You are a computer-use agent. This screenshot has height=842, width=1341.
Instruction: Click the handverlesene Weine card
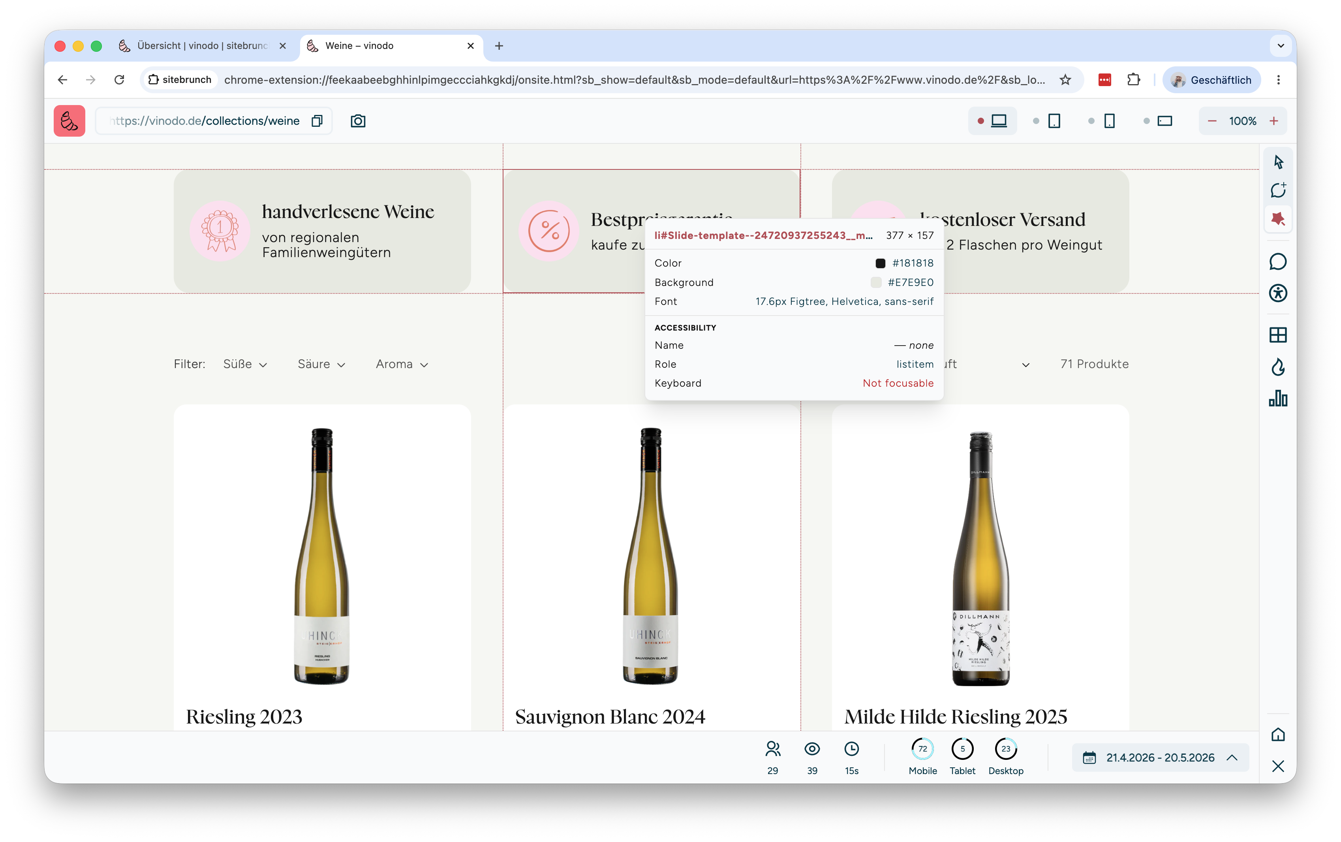pos(322,231)
